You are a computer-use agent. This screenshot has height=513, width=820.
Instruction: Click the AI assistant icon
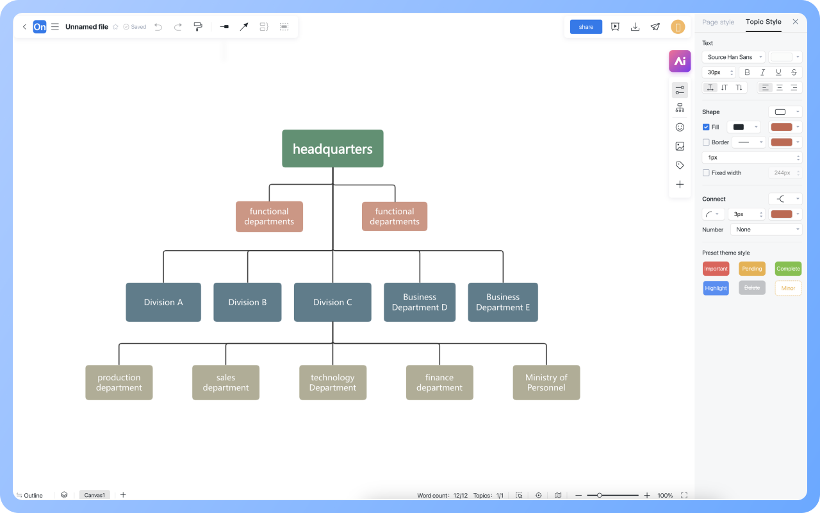[680, 61]
